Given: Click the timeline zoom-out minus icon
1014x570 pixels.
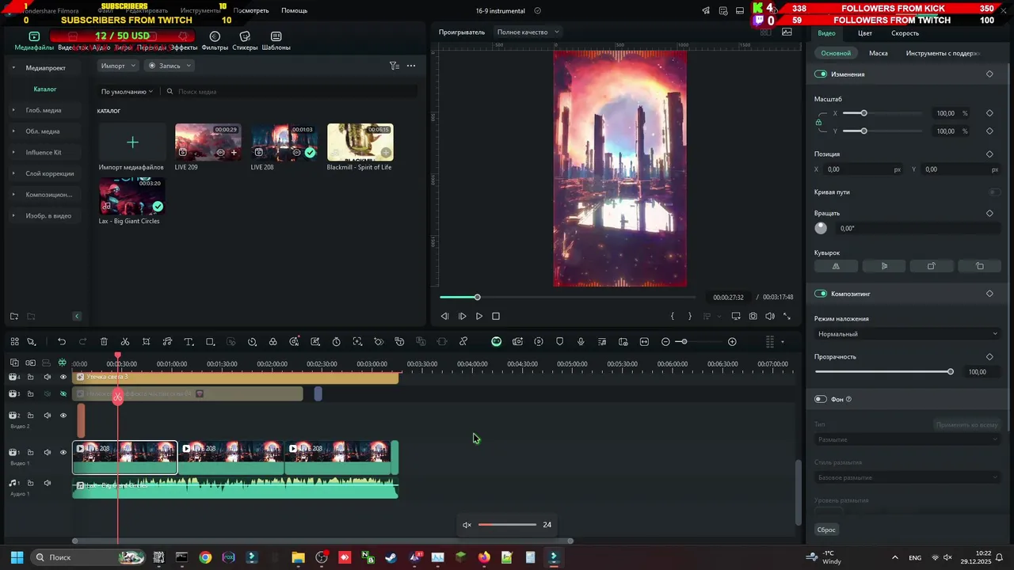Looking at the screenshot, I should pos(665,342).
